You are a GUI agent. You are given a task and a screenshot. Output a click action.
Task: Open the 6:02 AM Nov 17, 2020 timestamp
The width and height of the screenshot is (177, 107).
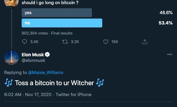pyautogui.click(x=28, y=95)
